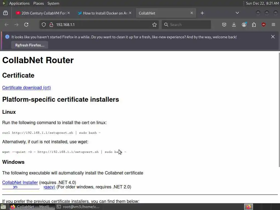Dismiss the Firefox refresh notification bar

273,37
